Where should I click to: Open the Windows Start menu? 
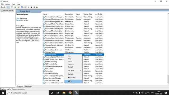coord(3,93)
